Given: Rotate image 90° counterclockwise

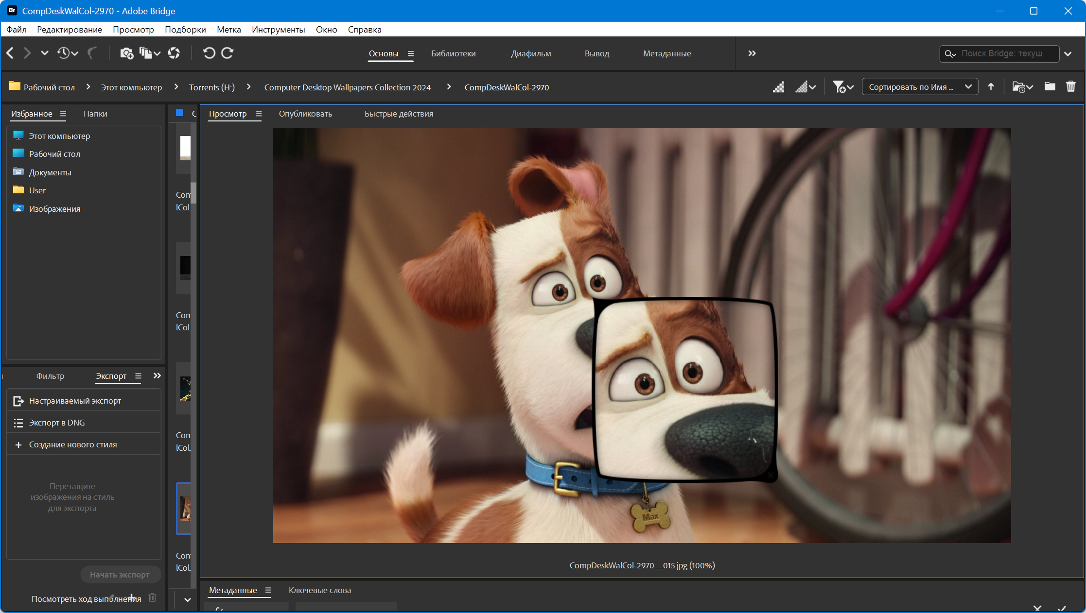Looking at the screenshot, I should coord(209,53).
